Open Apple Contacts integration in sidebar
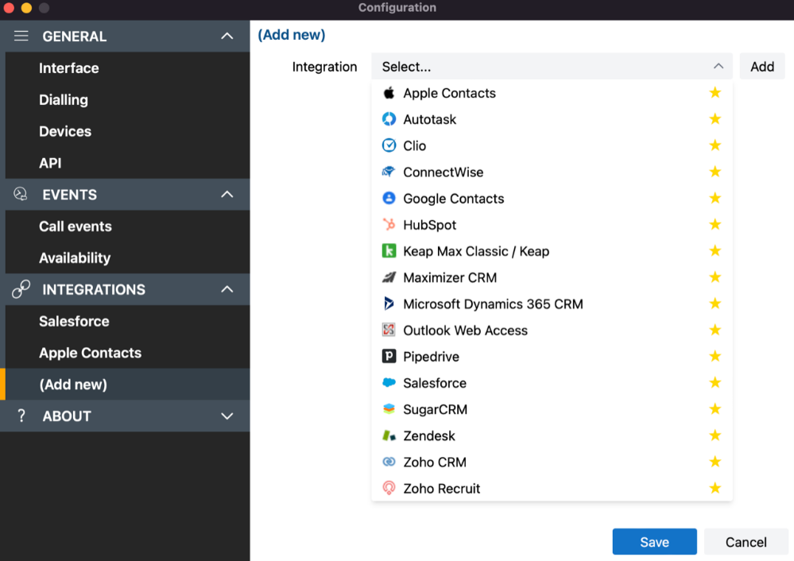Image resolution: width=794 pixels, height=561 pixels. [x=128, y=353]
